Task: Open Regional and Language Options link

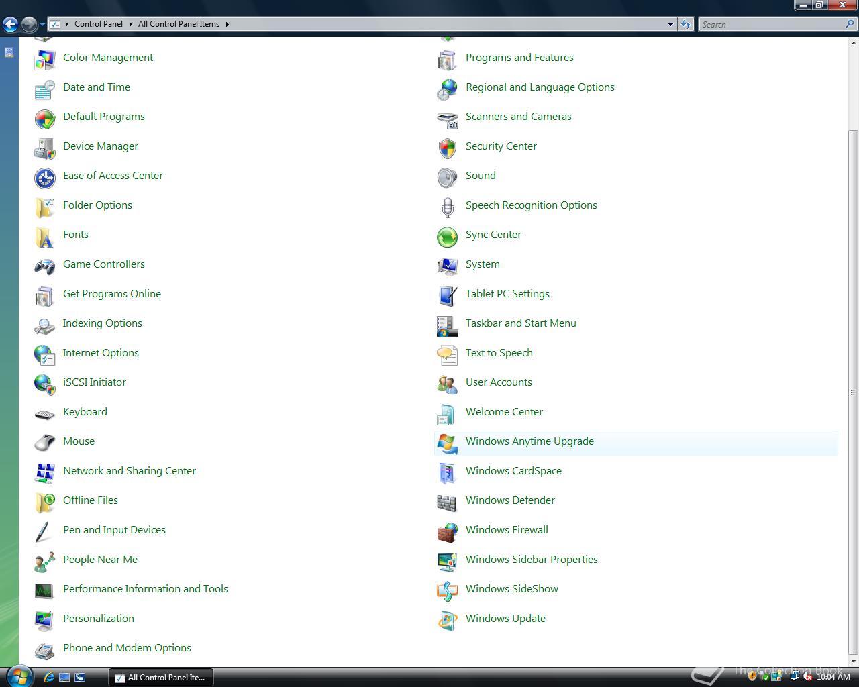Action: [x=540, y=87]
